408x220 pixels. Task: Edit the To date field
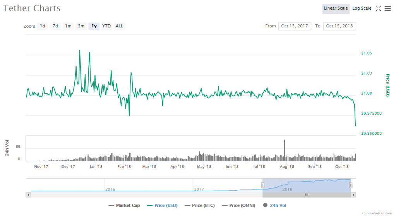pyautogui.click(x=339, y=26)
